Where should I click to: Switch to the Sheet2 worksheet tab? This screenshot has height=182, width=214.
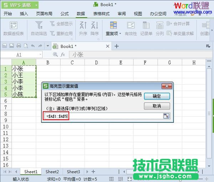pyautogui.click(x=52, y=172)
